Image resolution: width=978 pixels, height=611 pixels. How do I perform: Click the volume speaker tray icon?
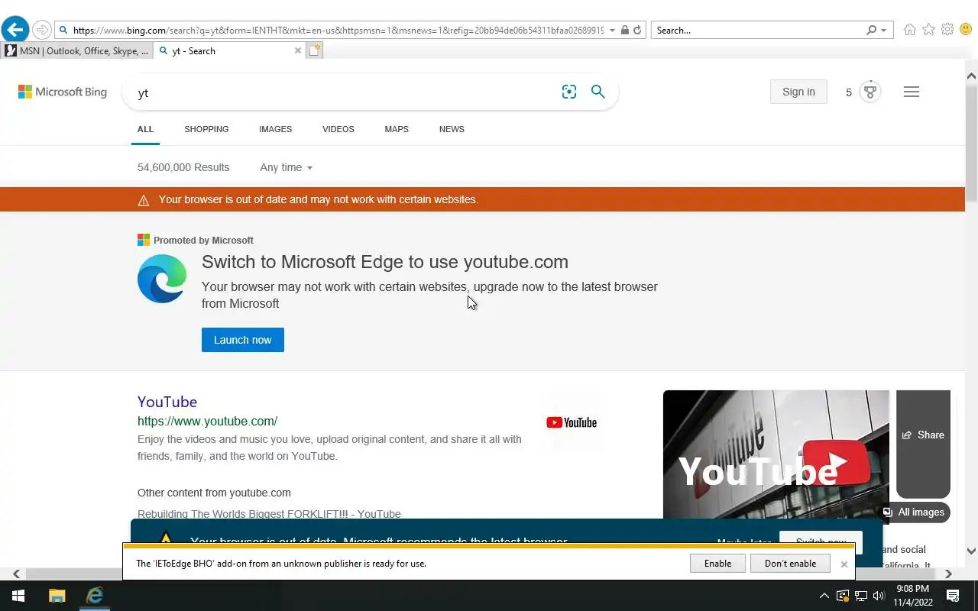point(879,596)
